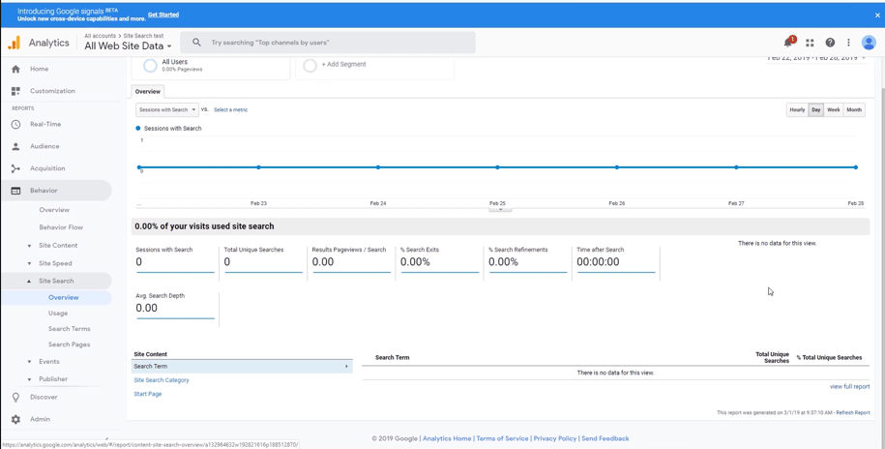
Task: Click Start Page link
Action: pos(148,394)
